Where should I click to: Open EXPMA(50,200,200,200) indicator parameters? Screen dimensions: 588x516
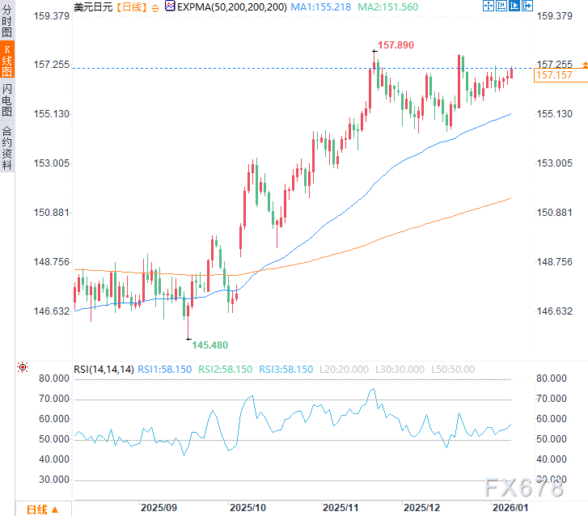(x=232, y=7)
